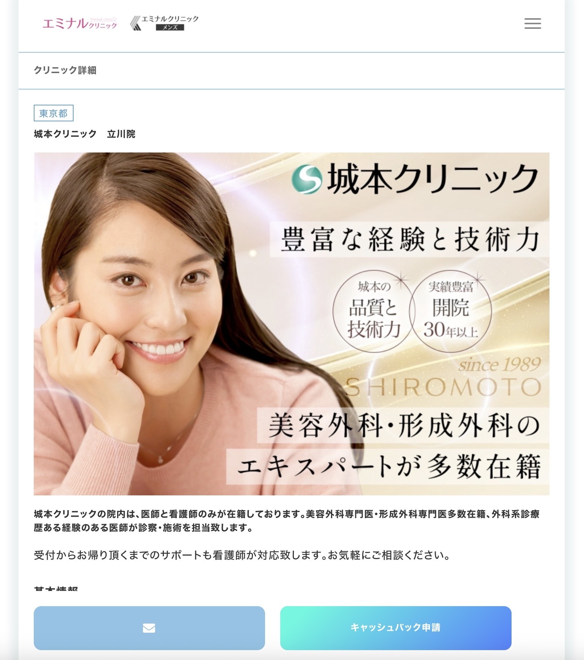Screen dimensions: 584x660
Task: Click the キャッシュバック申請 button
Action: 396,628
